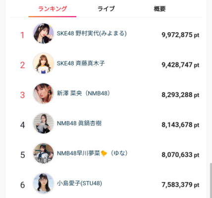Open avatar of SKE48 野村実代
The image size is (212, 198).
44,34
